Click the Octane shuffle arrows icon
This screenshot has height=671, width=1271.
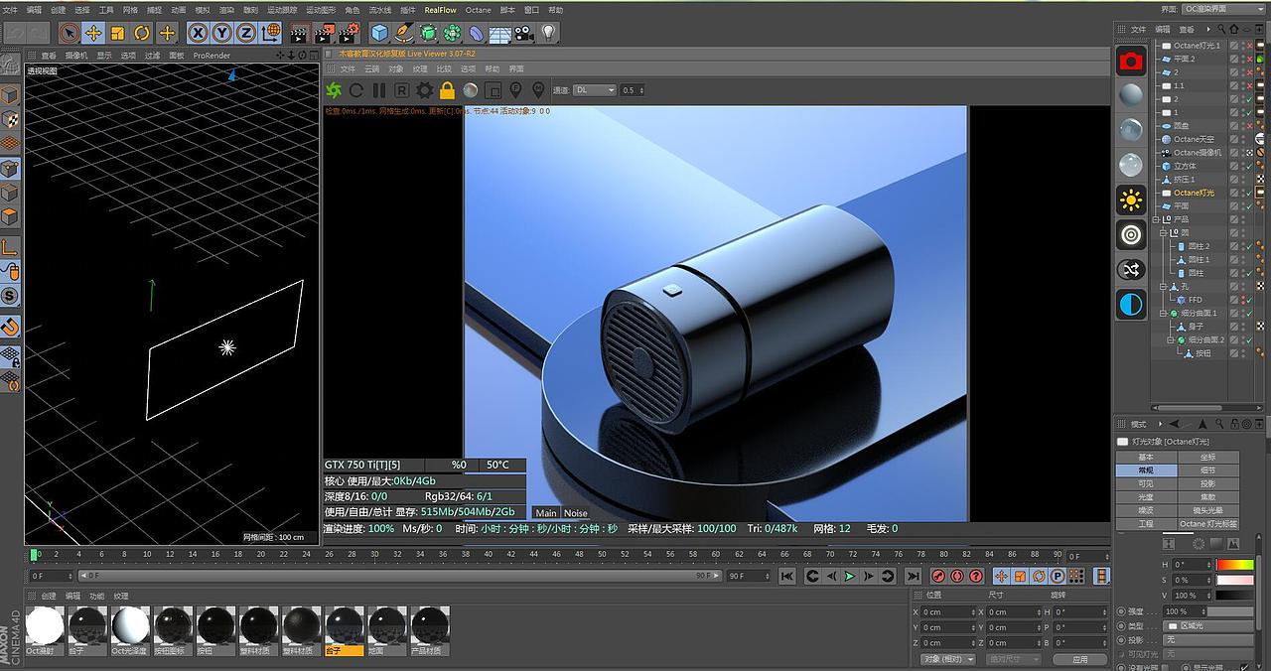(1130, 270)
